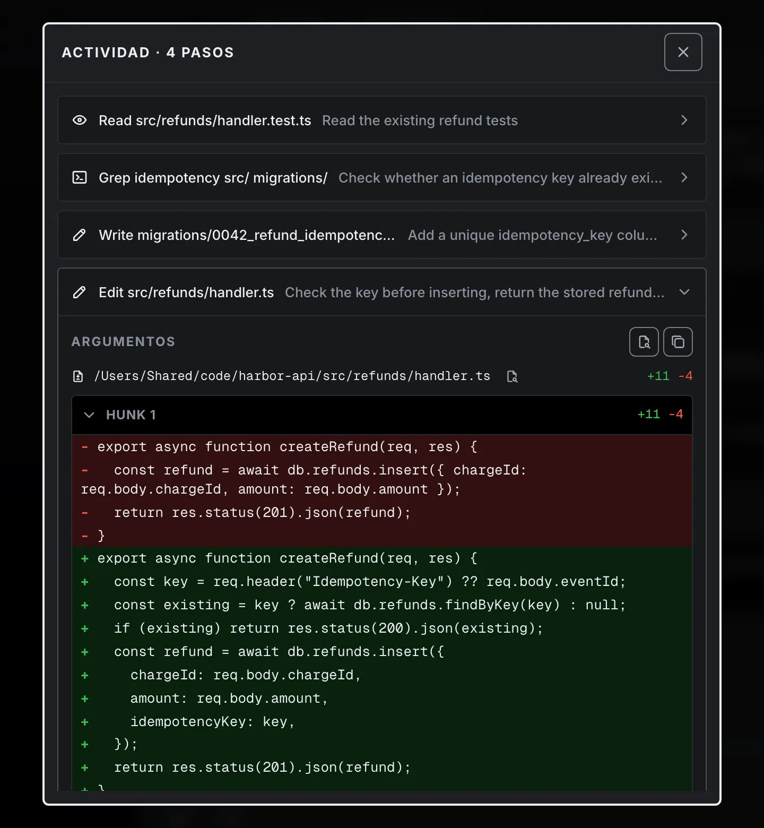Screen dimensions: 764x828
Task: Click added line with Idempotency-Key header
Action: [x=382, y=582]
